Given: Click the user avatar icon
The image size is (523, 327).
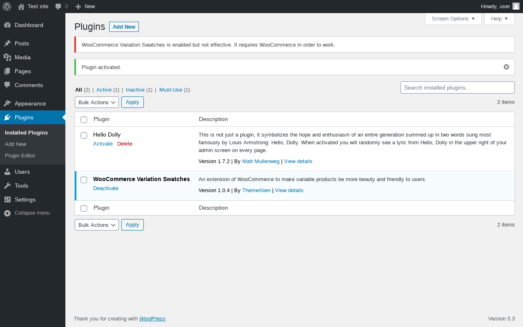Looking at the screenshot, I should pyautogui.click(x=516, y=6).
